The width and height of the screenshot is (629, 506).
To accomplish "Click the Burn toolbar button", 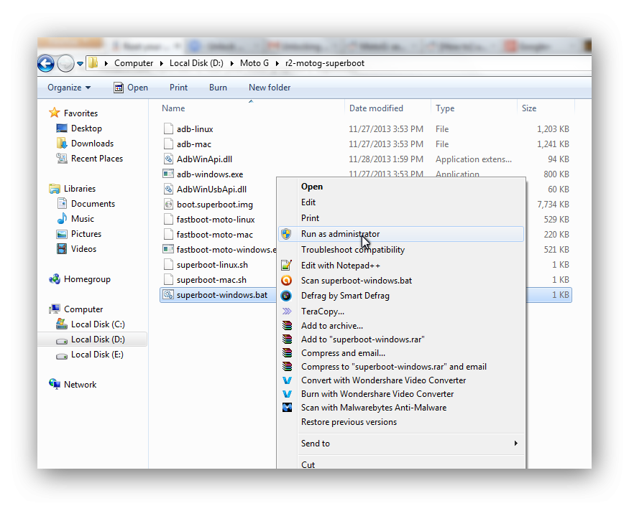I will point(218,88).
